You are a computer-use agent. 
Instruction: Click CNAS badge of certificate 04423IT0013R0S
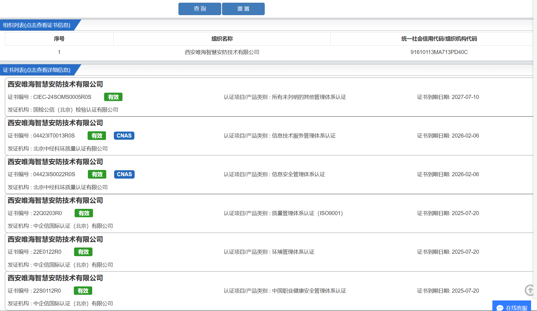124,136
